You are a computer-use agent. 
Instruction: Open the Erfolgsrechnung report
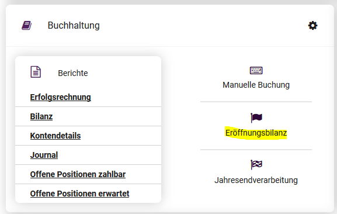pyautogui.click(x=60, y=97)
